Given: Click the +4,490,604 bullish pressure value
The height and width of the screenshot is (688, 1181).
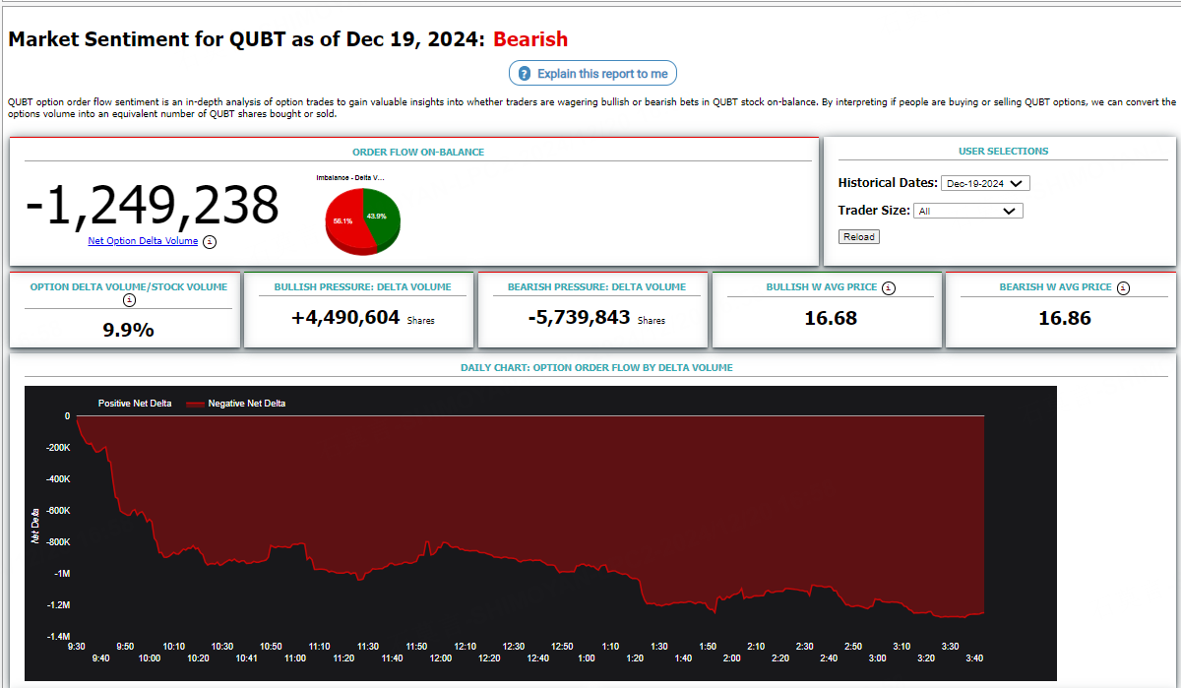Looking at the screenshot, I should pyautogui.click(x=345, y=318).
